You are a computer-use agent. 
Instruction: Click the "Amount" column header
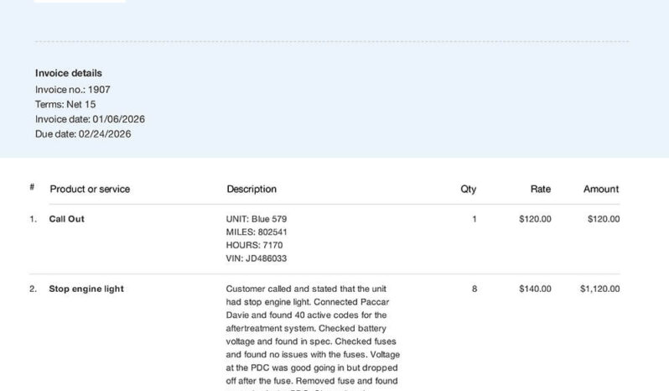(x=601, y=189)
